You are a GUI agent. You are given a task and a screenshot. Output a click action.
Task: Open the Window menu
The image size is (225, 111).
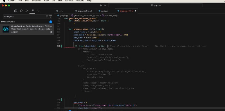coord(80,1)
